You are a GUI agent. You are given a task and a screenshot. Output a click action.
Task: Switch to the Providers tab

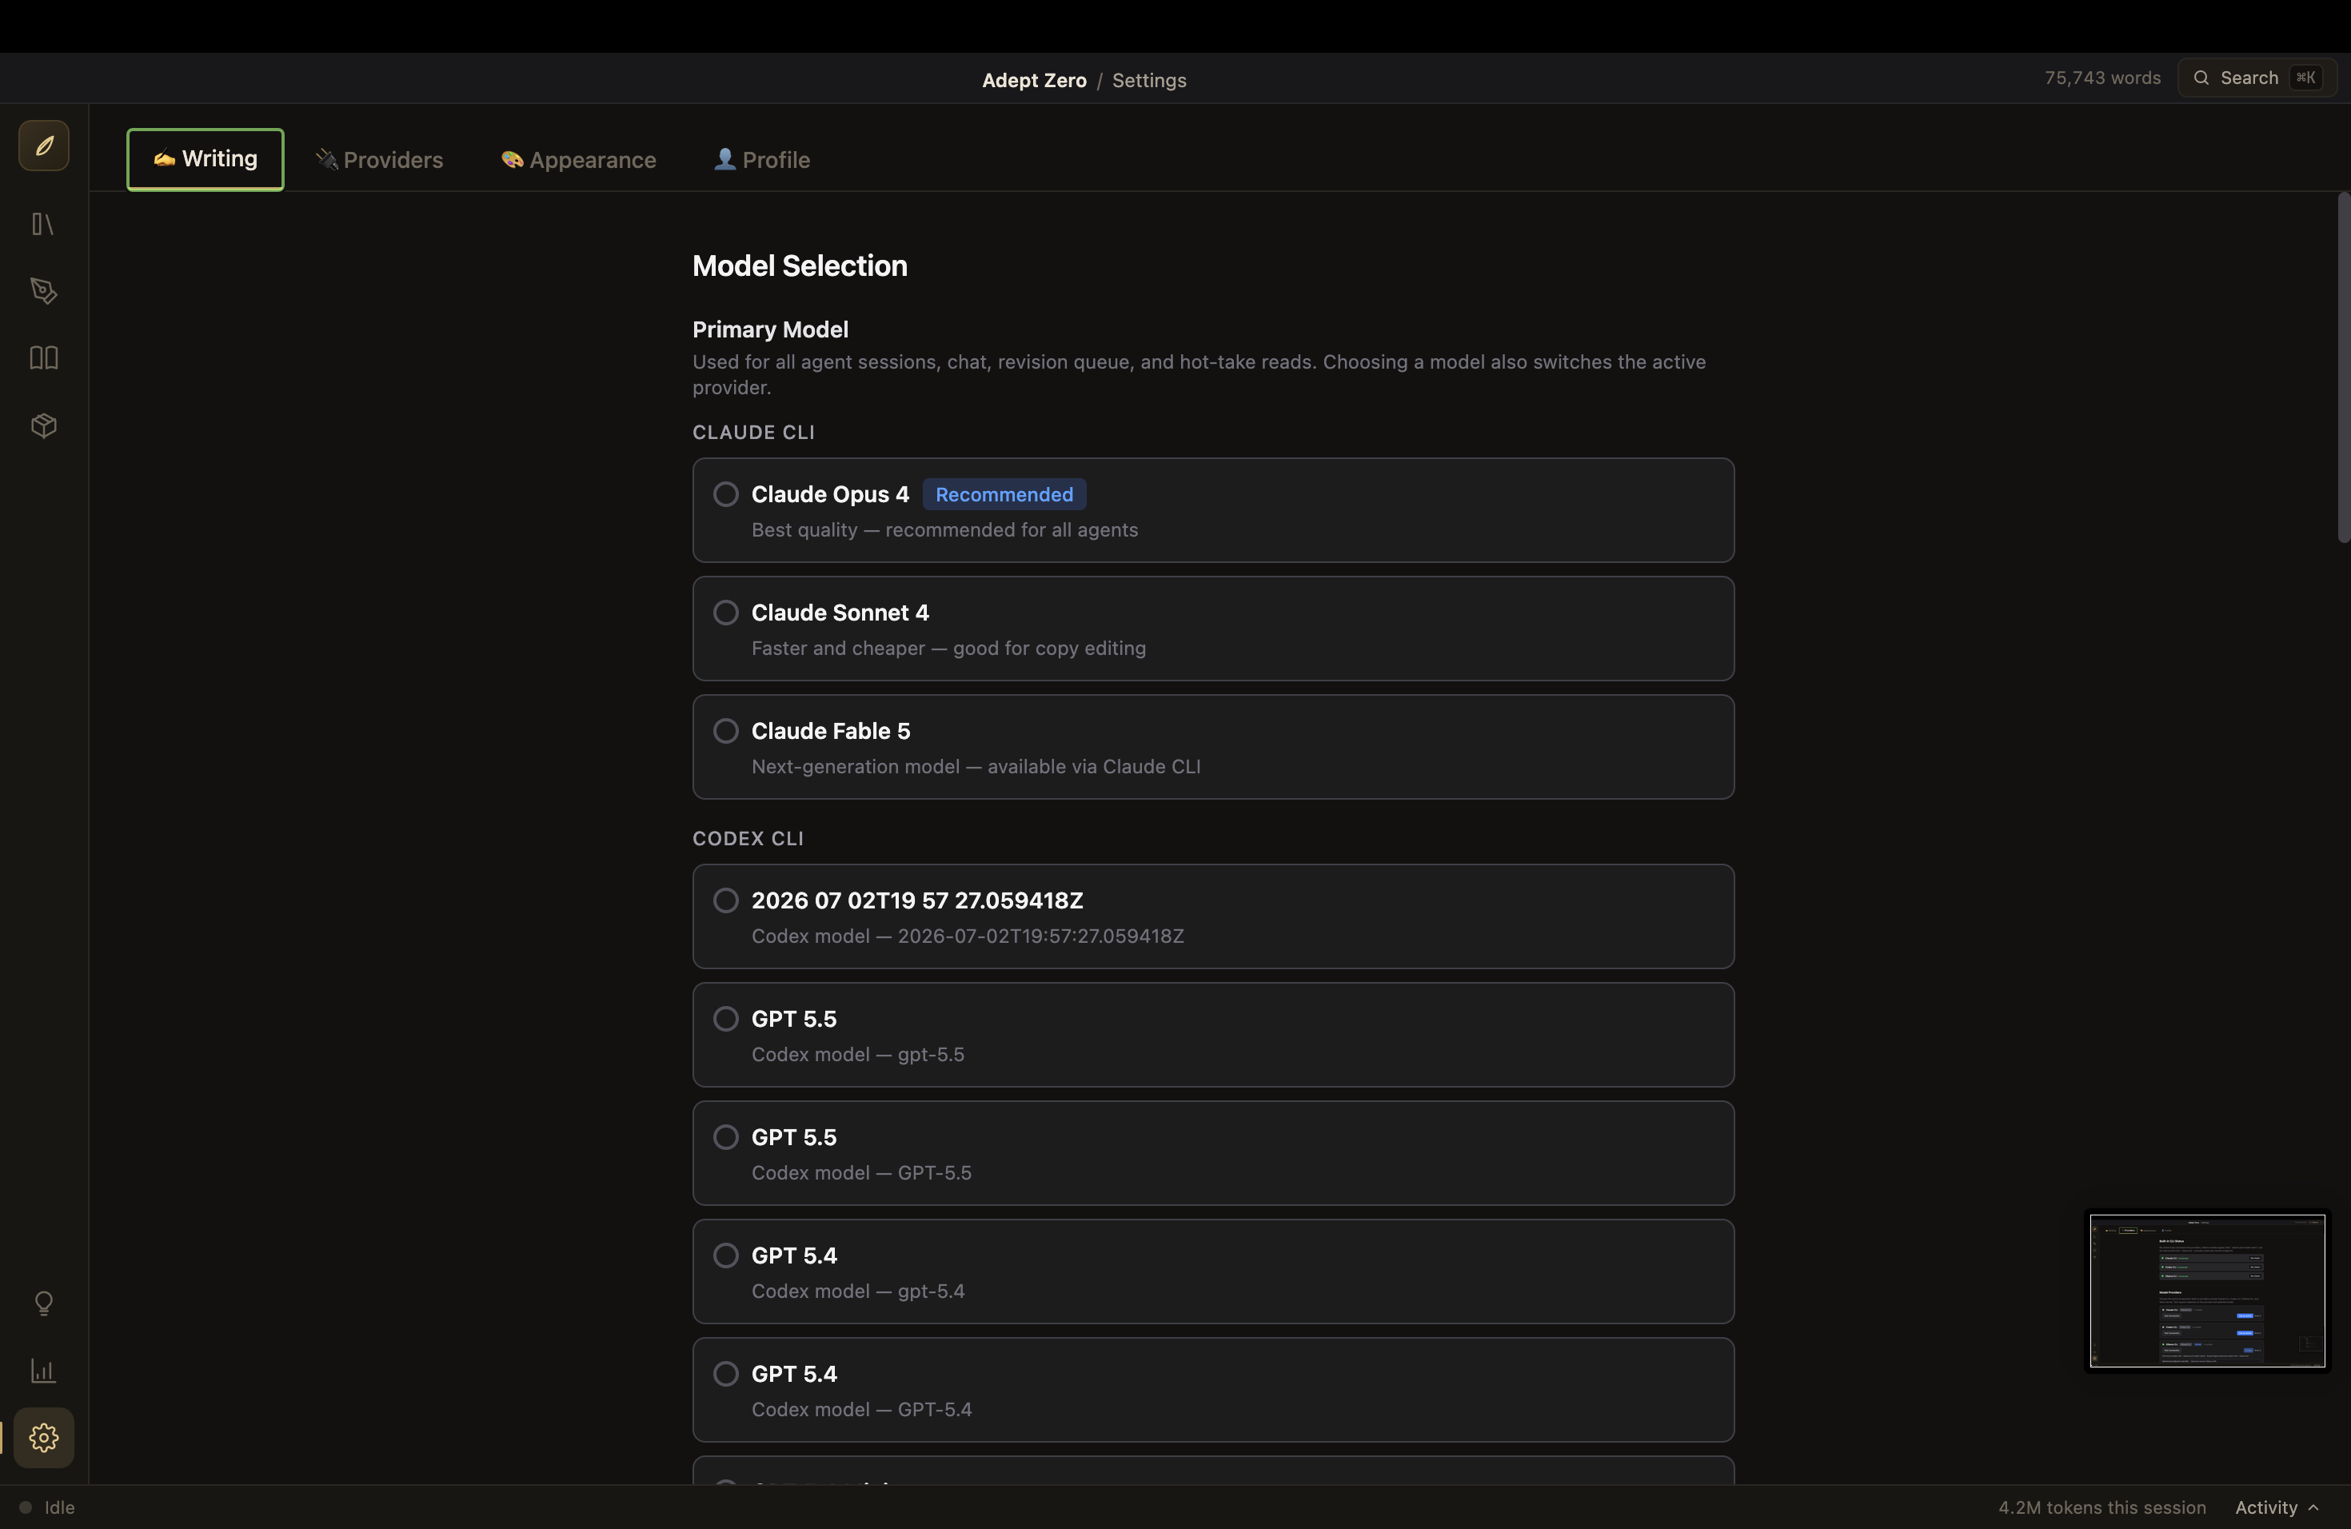point(379,160)
